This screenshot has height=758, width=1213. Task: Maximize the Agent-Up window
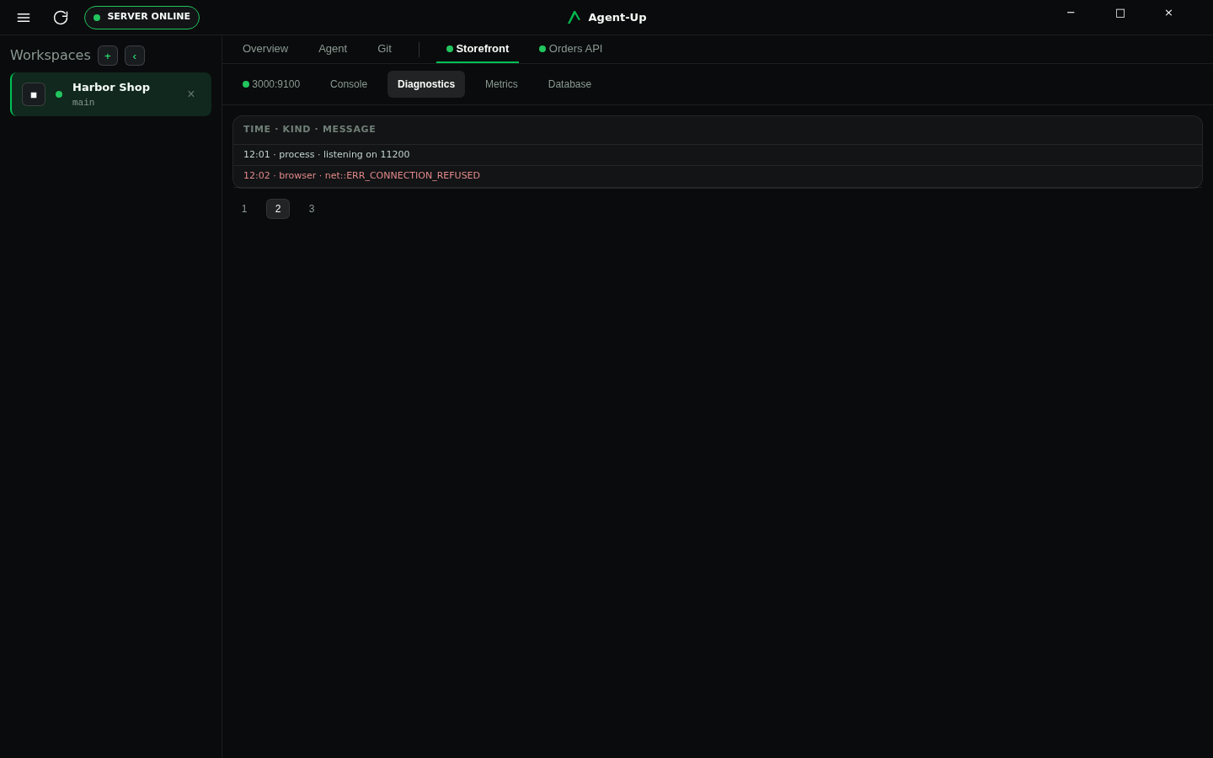point(1119,13)
